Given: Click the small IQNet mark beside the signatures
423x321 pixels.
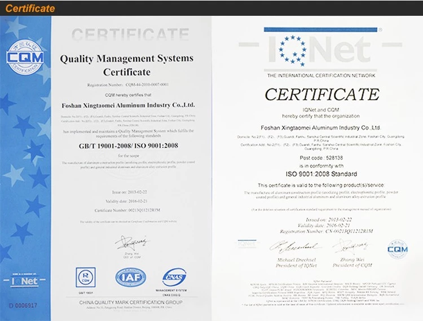Looking at the screenshot, I should point(247,244).
